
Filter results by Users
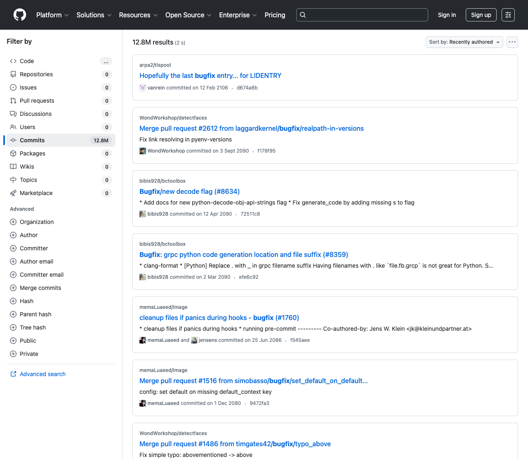[x=61, y=127]
